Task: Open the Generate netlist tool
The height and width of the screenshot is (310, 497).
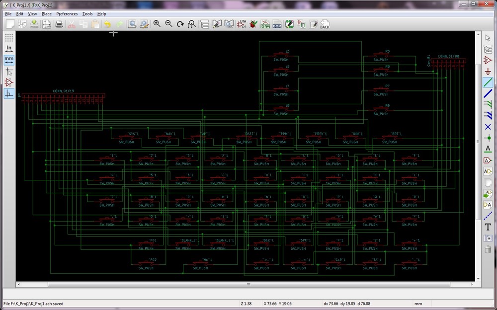Action: click(265, 24)
